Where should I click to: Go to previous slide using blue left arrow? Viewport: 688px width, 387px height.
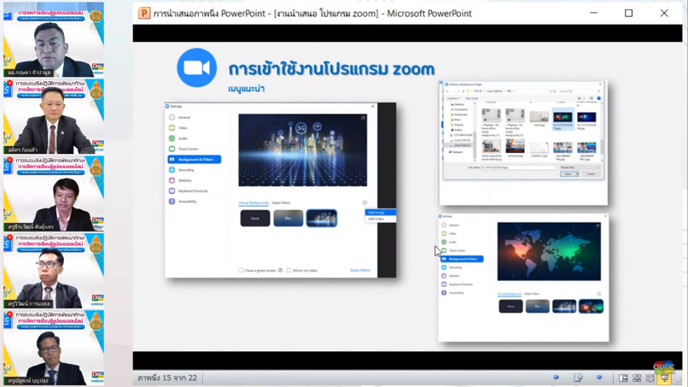557,378
